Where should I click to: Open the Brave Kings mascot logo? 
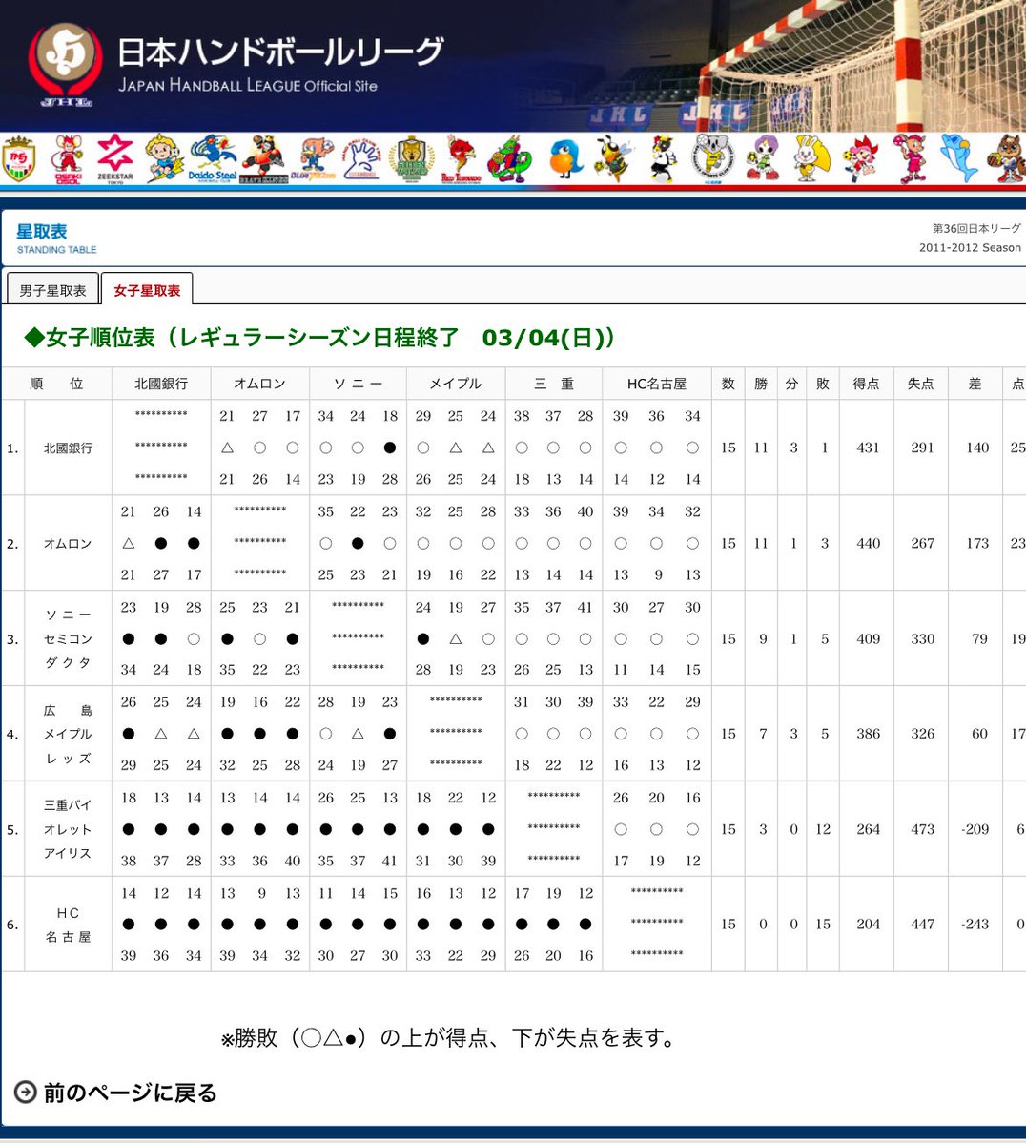coord(262,158)
